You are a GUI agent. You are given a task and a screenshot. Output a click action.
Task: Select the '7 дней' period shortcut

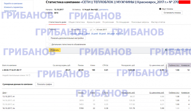tap(87, 34)
